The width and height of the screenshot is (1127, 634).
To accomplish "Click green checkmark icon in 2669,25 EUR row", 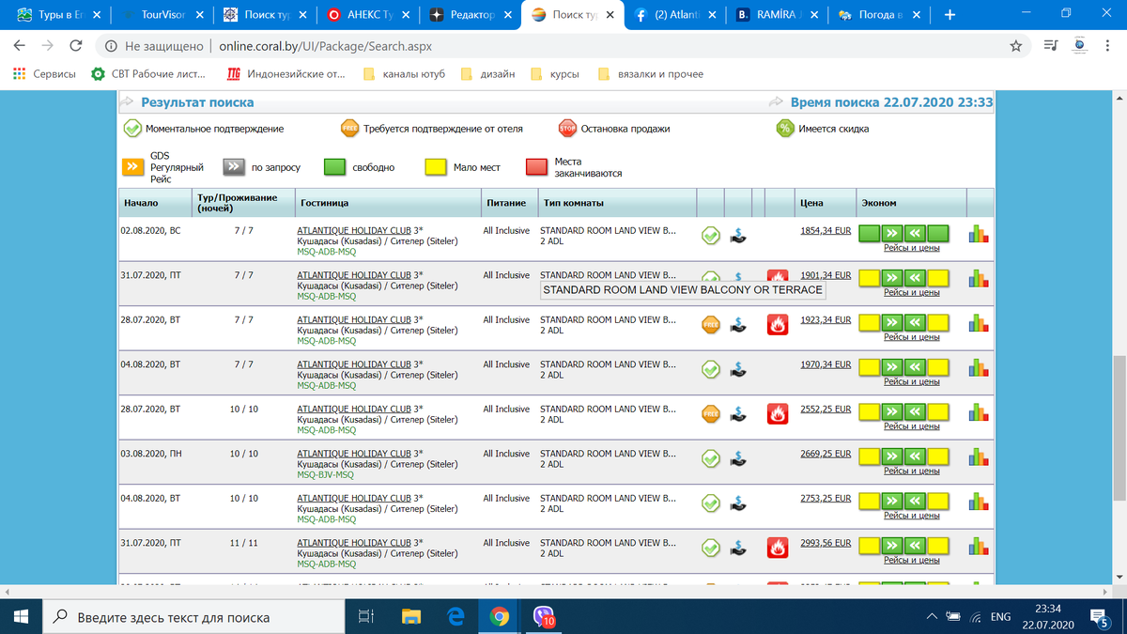I will 712,459.
